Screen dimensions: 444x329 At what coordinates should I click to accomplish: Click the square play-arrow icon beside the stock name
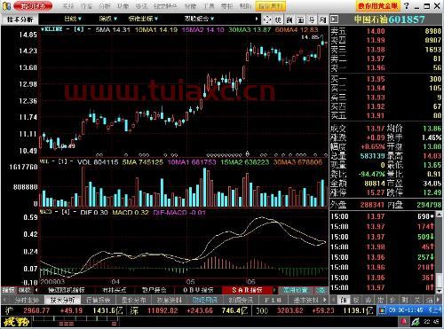[x=335, y=20]
